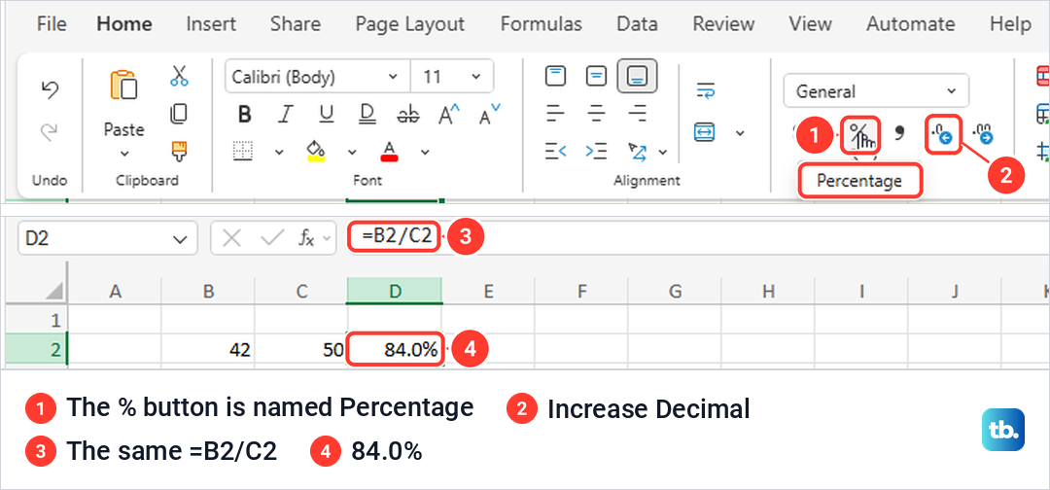Open the File menu

click(52, 24)
